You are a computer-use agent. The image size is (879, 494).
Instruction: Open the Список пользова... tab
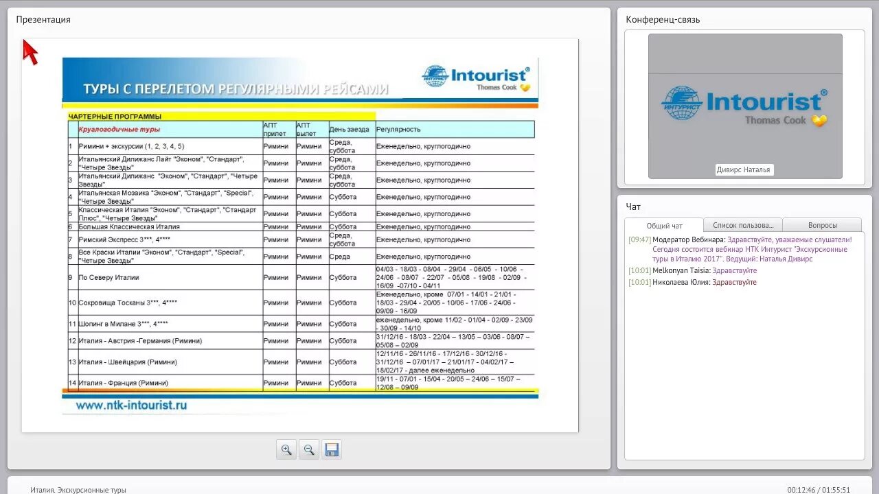[743, 225]
